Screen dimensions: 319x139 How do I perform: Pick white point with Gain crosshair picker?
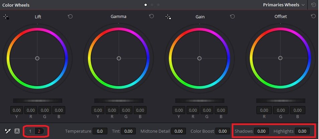[168, 17]
